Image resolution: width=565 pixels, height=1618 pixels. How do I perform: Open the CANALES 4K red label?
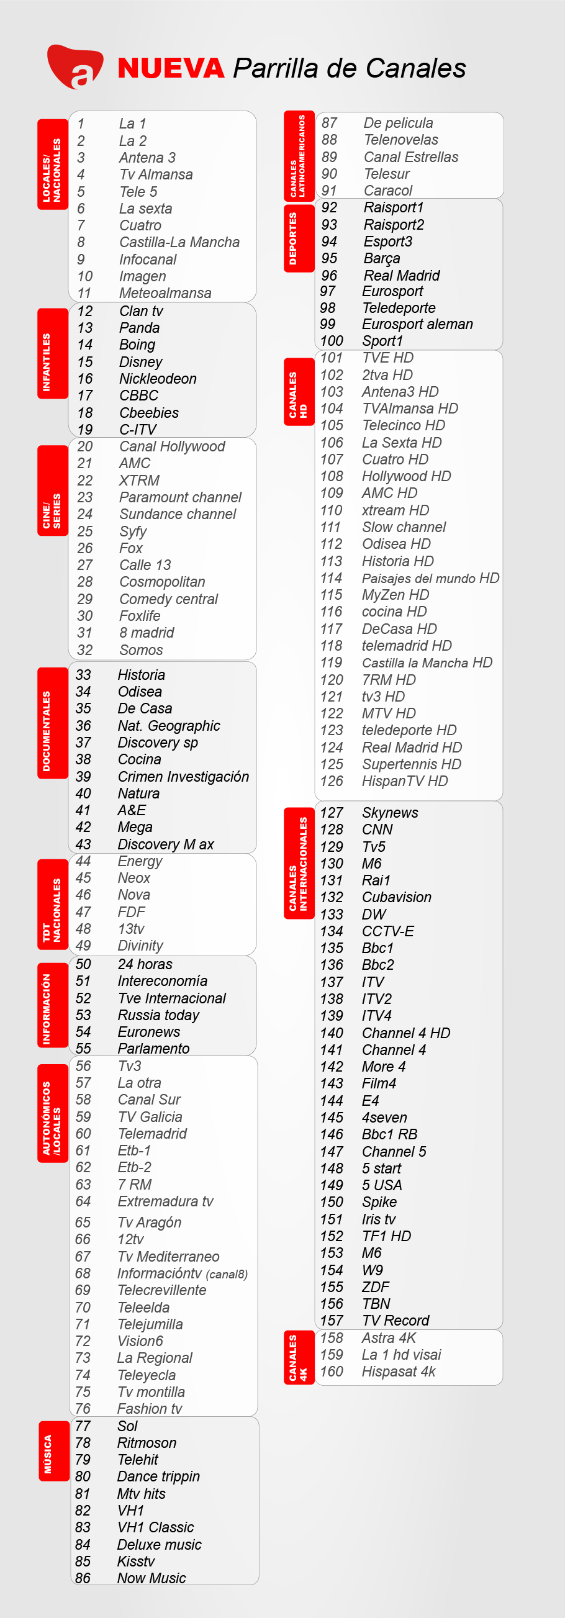299,1357
